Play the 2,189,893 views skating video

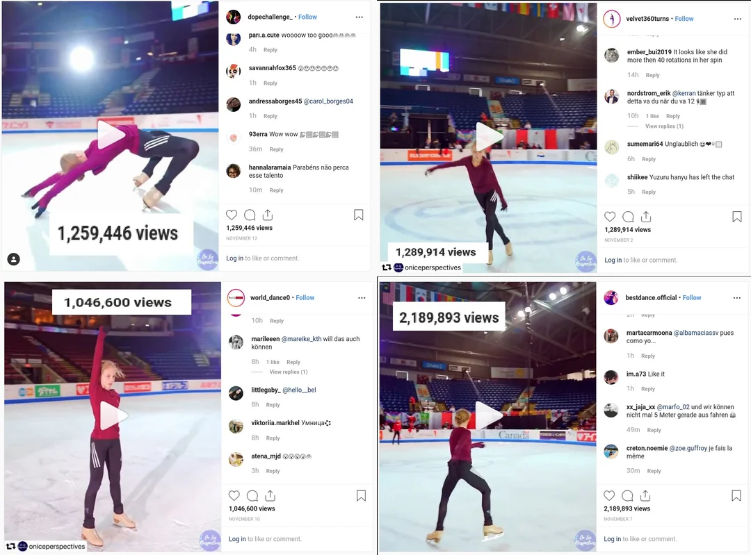489,416
